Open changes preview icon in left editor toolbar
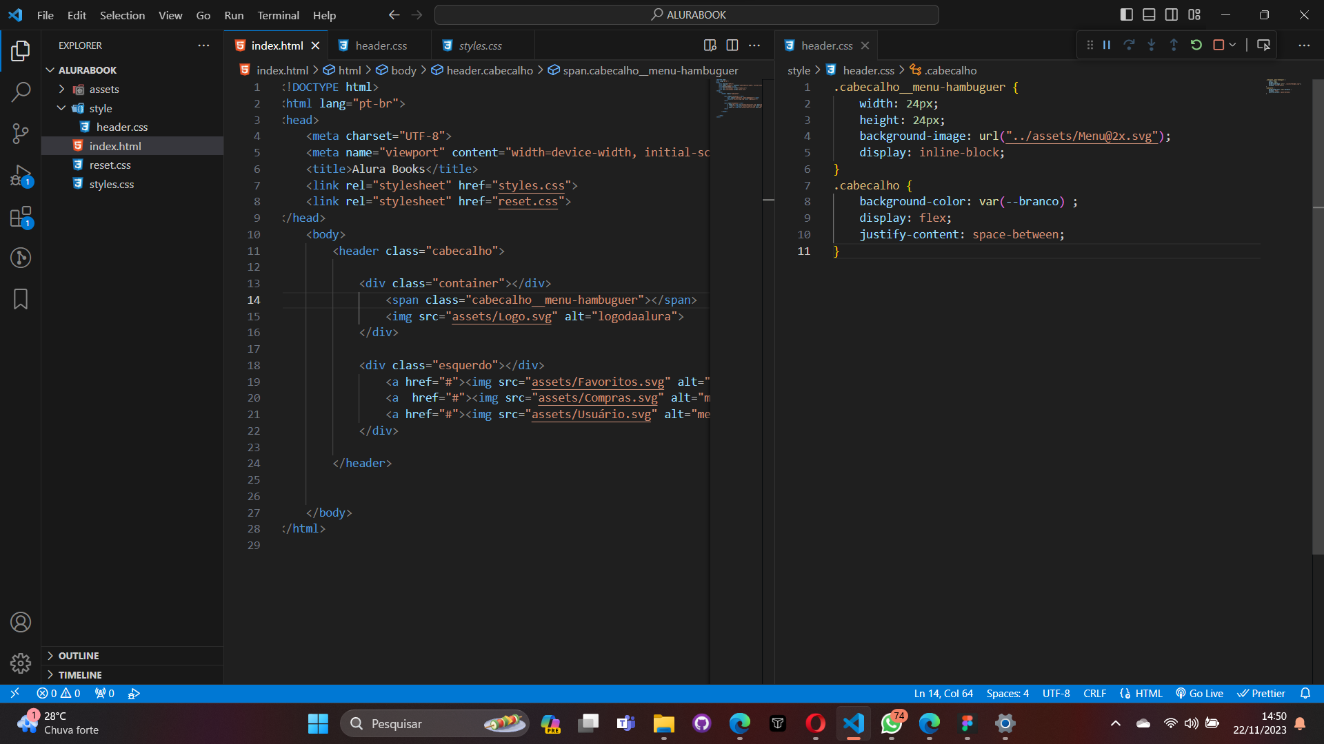This screenshot has height=744, width=1324. [x=710, y=45]
